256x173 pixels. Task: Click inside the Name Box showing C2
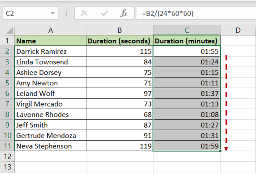(x=25, y=13)
